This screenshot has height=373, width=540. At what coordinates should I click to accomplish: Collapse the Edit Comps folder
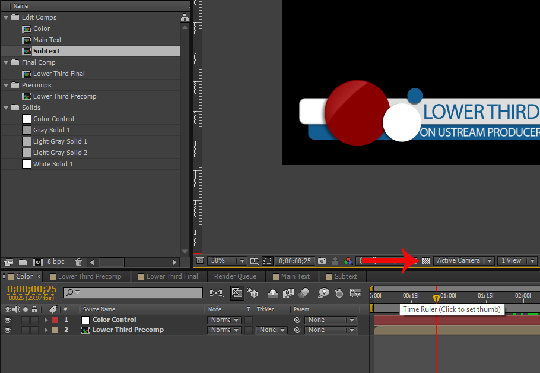pyautogui.click(x=6, y=17)
